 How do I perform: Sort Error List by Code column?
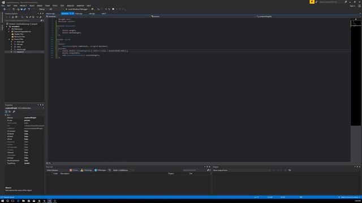55,174
